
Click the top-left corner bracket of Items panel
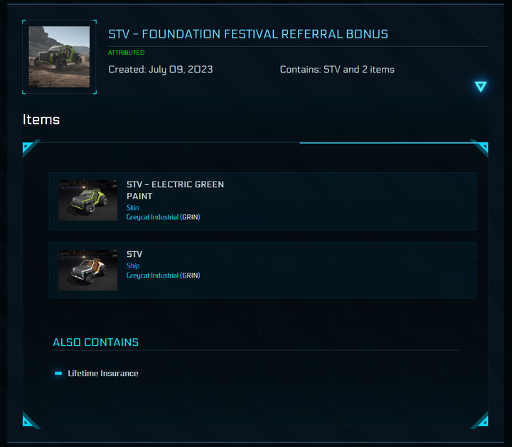[28, 148]
